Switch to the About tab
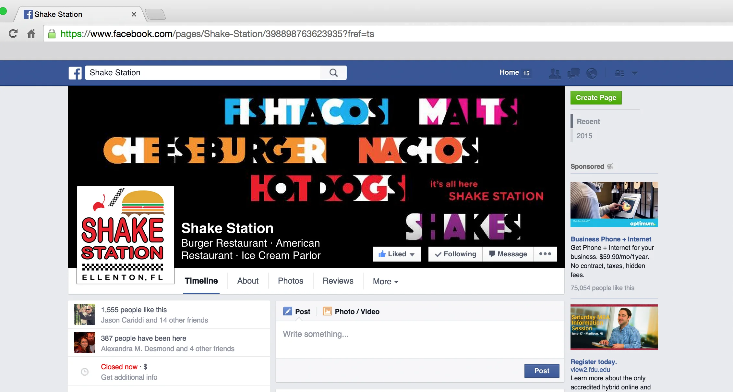This screenshot has width=733, height=392. (248, 281)
